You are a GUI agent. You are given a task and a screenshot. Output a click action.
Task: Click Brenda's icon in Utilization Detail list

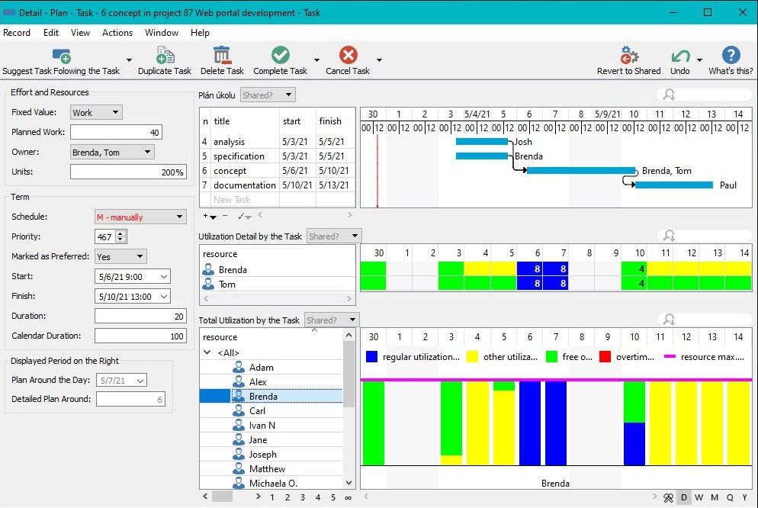coord(208,269)
